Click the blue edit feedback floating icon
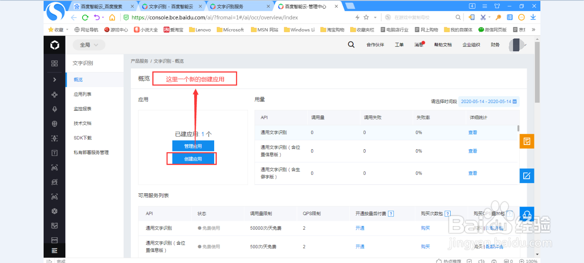 click(527, 175)
